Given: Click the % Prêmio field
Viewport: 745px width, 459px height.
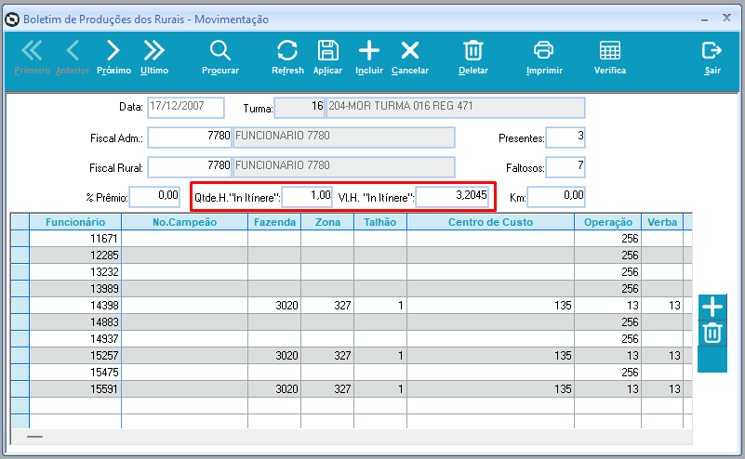Looking at the screenshot, I should [154, 196].
